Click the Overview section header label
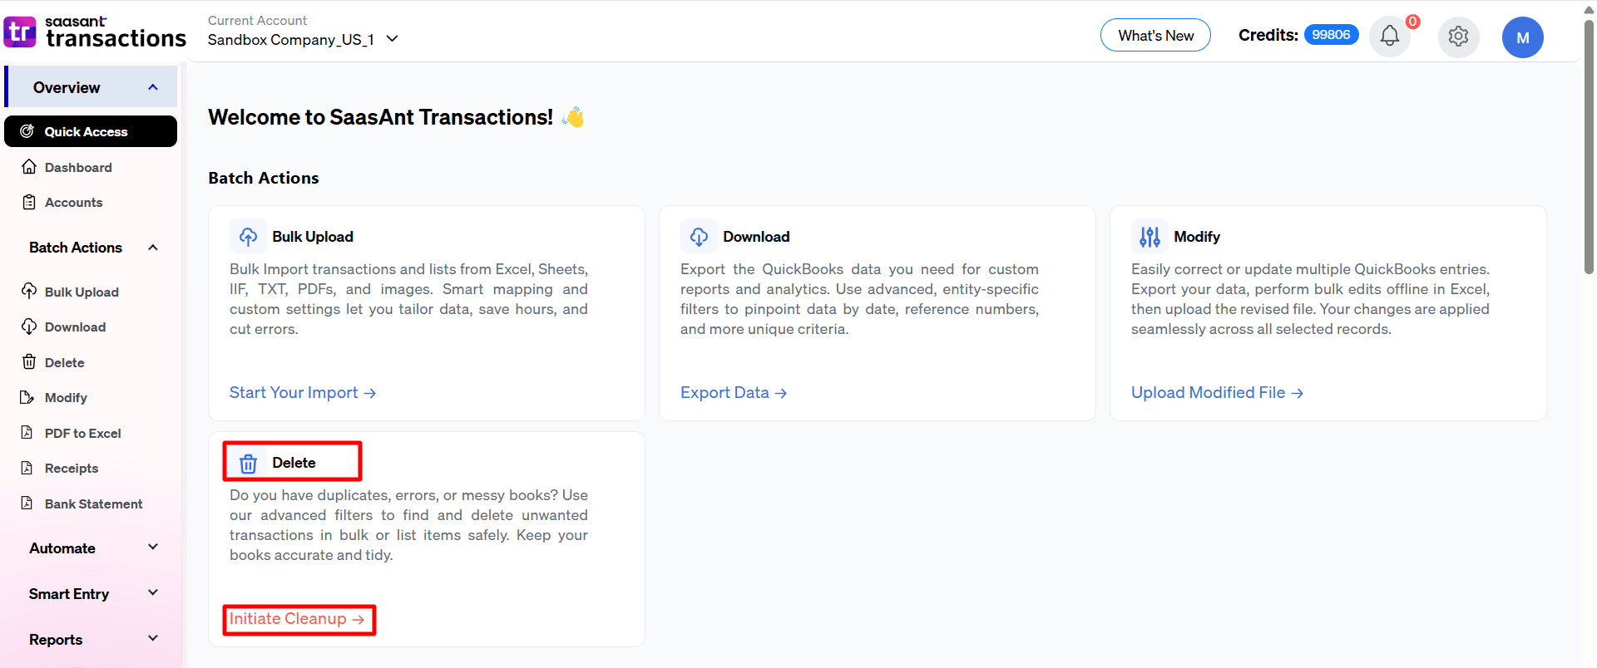The width and height of the screenshot is (1597, 668). (67, 87)
